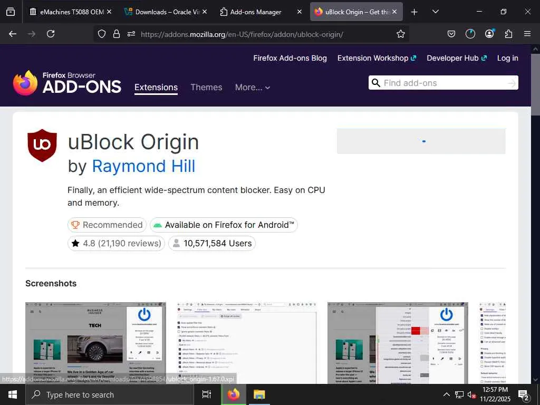The image size is (540, 405).
Task: Reload the current page
Action: pyautogui.click(x=51, y=34)
